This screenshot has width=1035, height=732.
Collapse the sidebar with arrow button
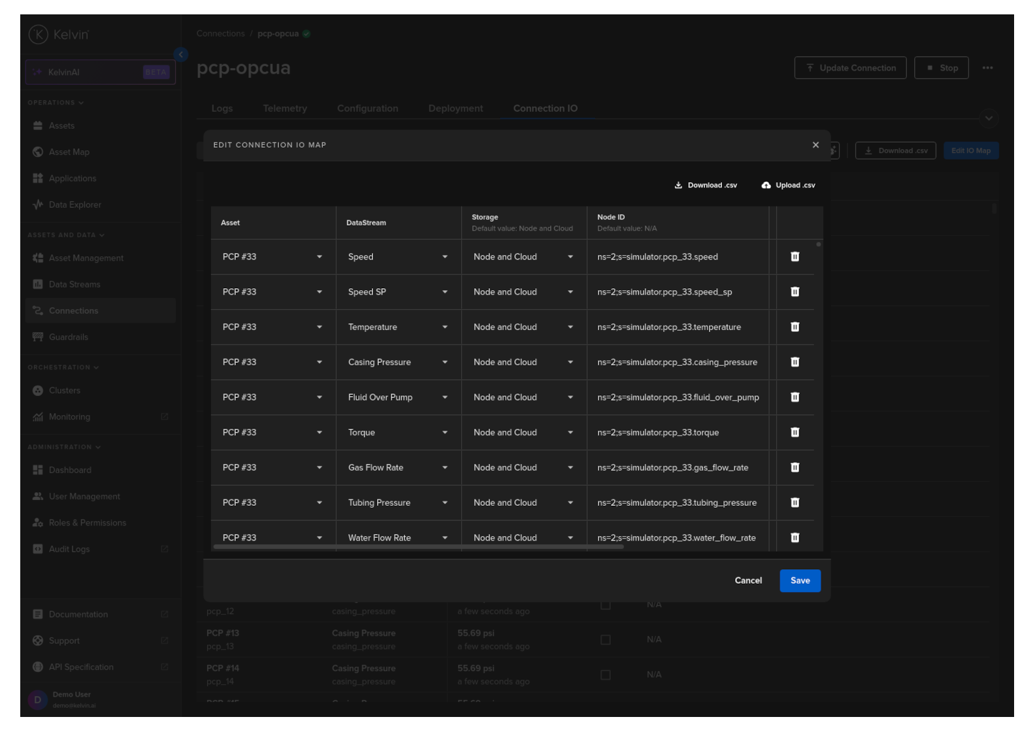point(181,55)
